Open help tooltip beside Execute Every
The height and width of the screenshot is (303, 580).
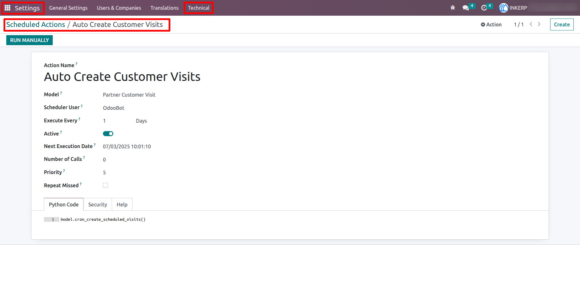pos(79,119)
